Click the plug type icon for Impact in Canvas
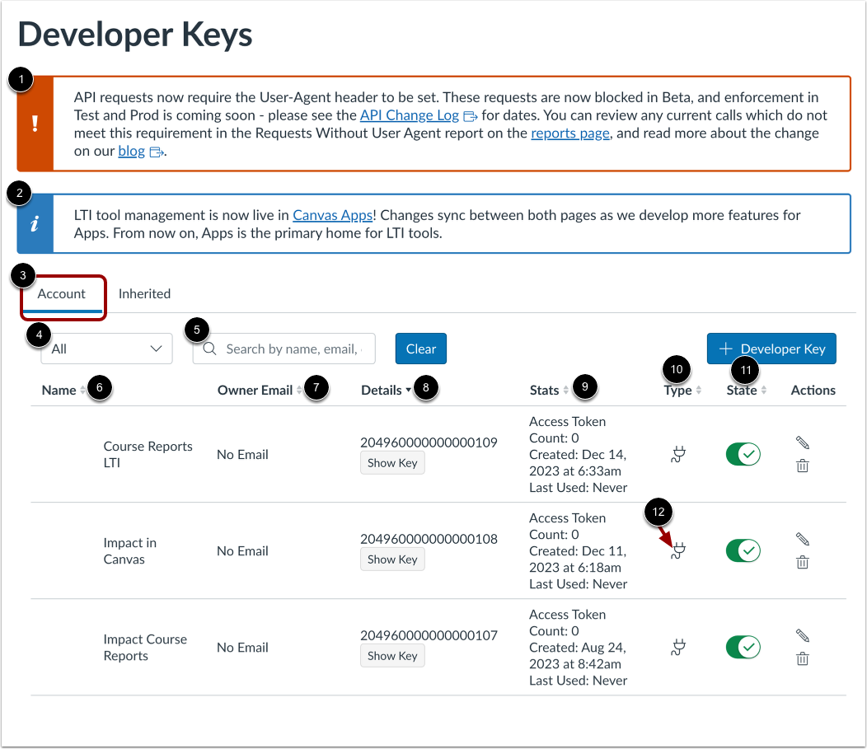 [677, 550]
